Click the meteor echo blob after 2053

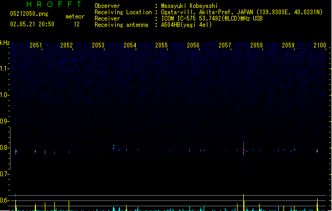[x=113, y=147]
